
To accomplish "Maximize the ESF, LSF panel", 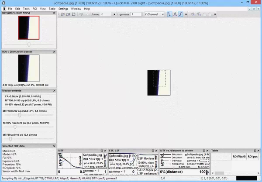I will coord(153,151).
